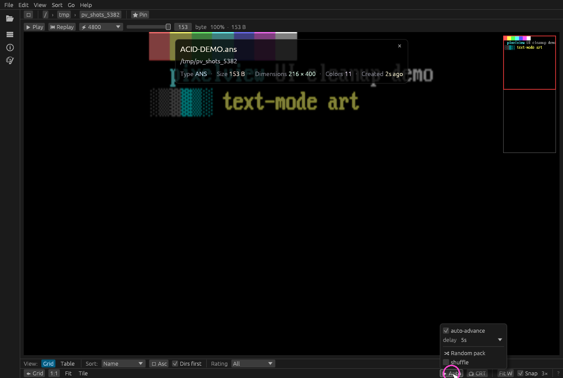
Task: Disable auto-advance checkbox
Action: (464, 331)
